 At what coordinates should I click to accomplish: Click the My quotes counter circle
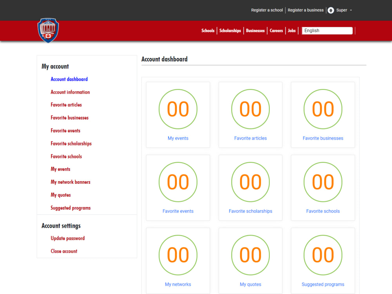coord(250,255)
